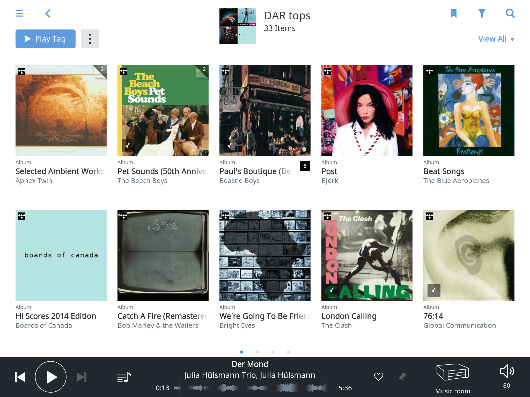This screenshot has height=397, width=530.
Task: Open Hi Scores 2014 Edition cover
Action: coord(61,255)
